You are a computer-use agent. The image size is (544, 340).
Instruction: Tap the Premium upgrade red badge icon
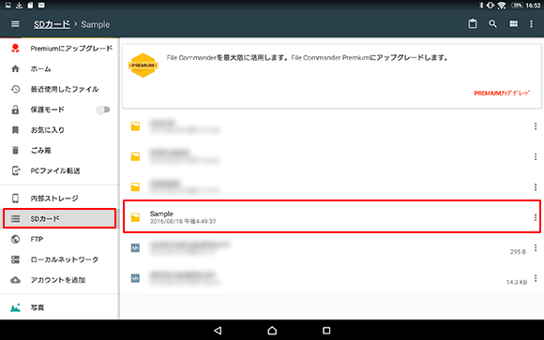[x=15, y=49]
